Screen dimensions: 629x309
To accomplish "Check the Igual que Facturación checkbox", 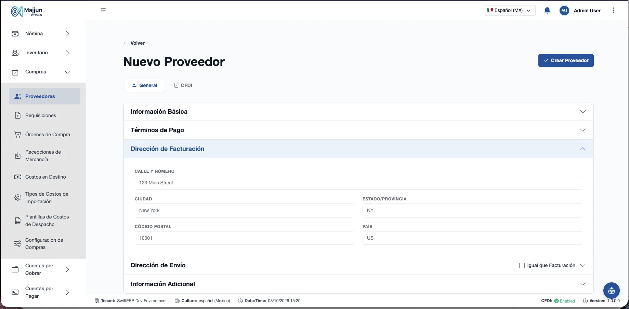I will tap(522, 265).
